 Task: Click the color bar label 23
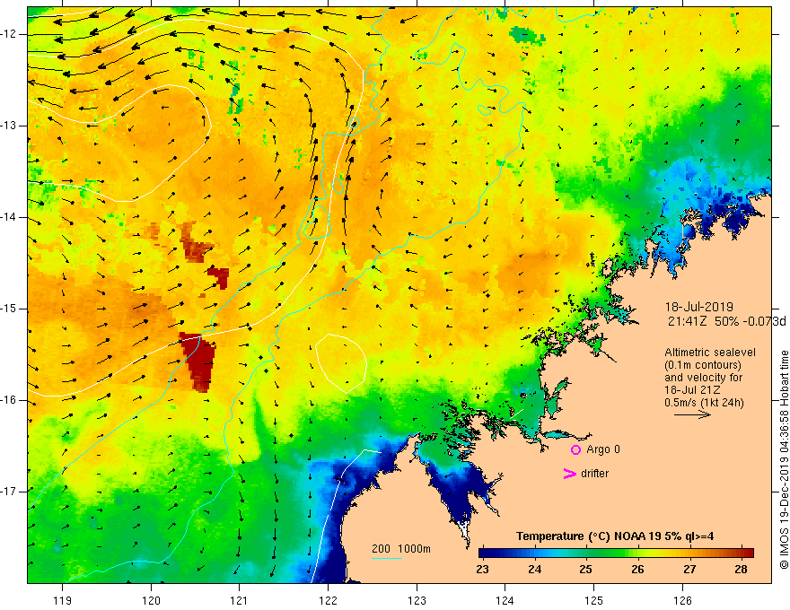point(483,570)
